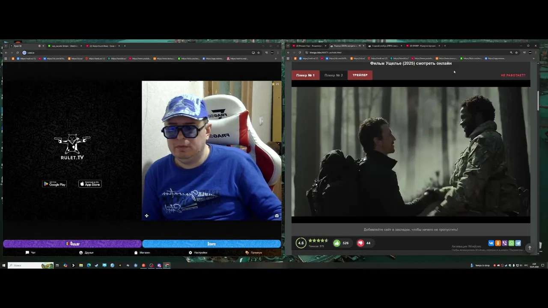Select Плеер № 1 tab
The height and width of the screenshot is (308, 548).
[305, 75]
